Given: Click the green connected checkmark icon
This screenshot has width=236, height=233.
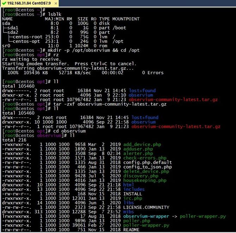Looking at the screenshot, I should 4,3.
